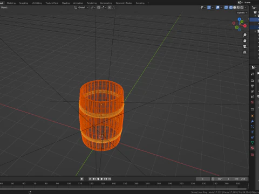
Task: Switch to the Rendering workspace tab
Action: tap(92, 3)
